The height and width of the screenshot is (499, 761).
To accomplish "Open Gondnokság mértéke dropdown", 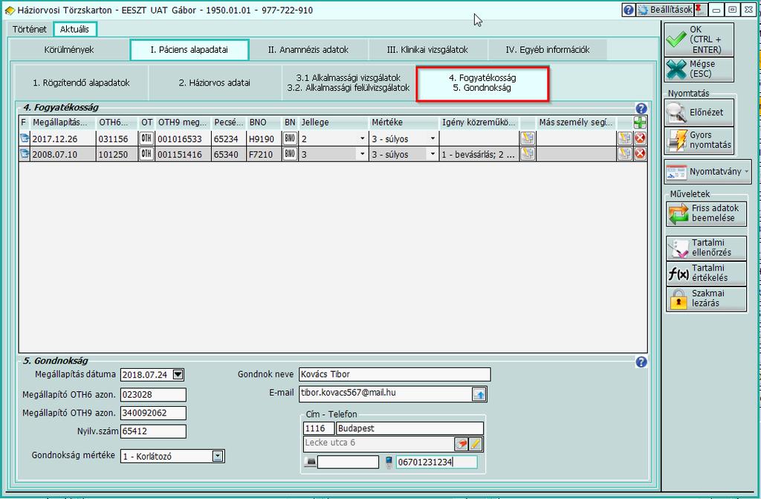I will (218, 457).
